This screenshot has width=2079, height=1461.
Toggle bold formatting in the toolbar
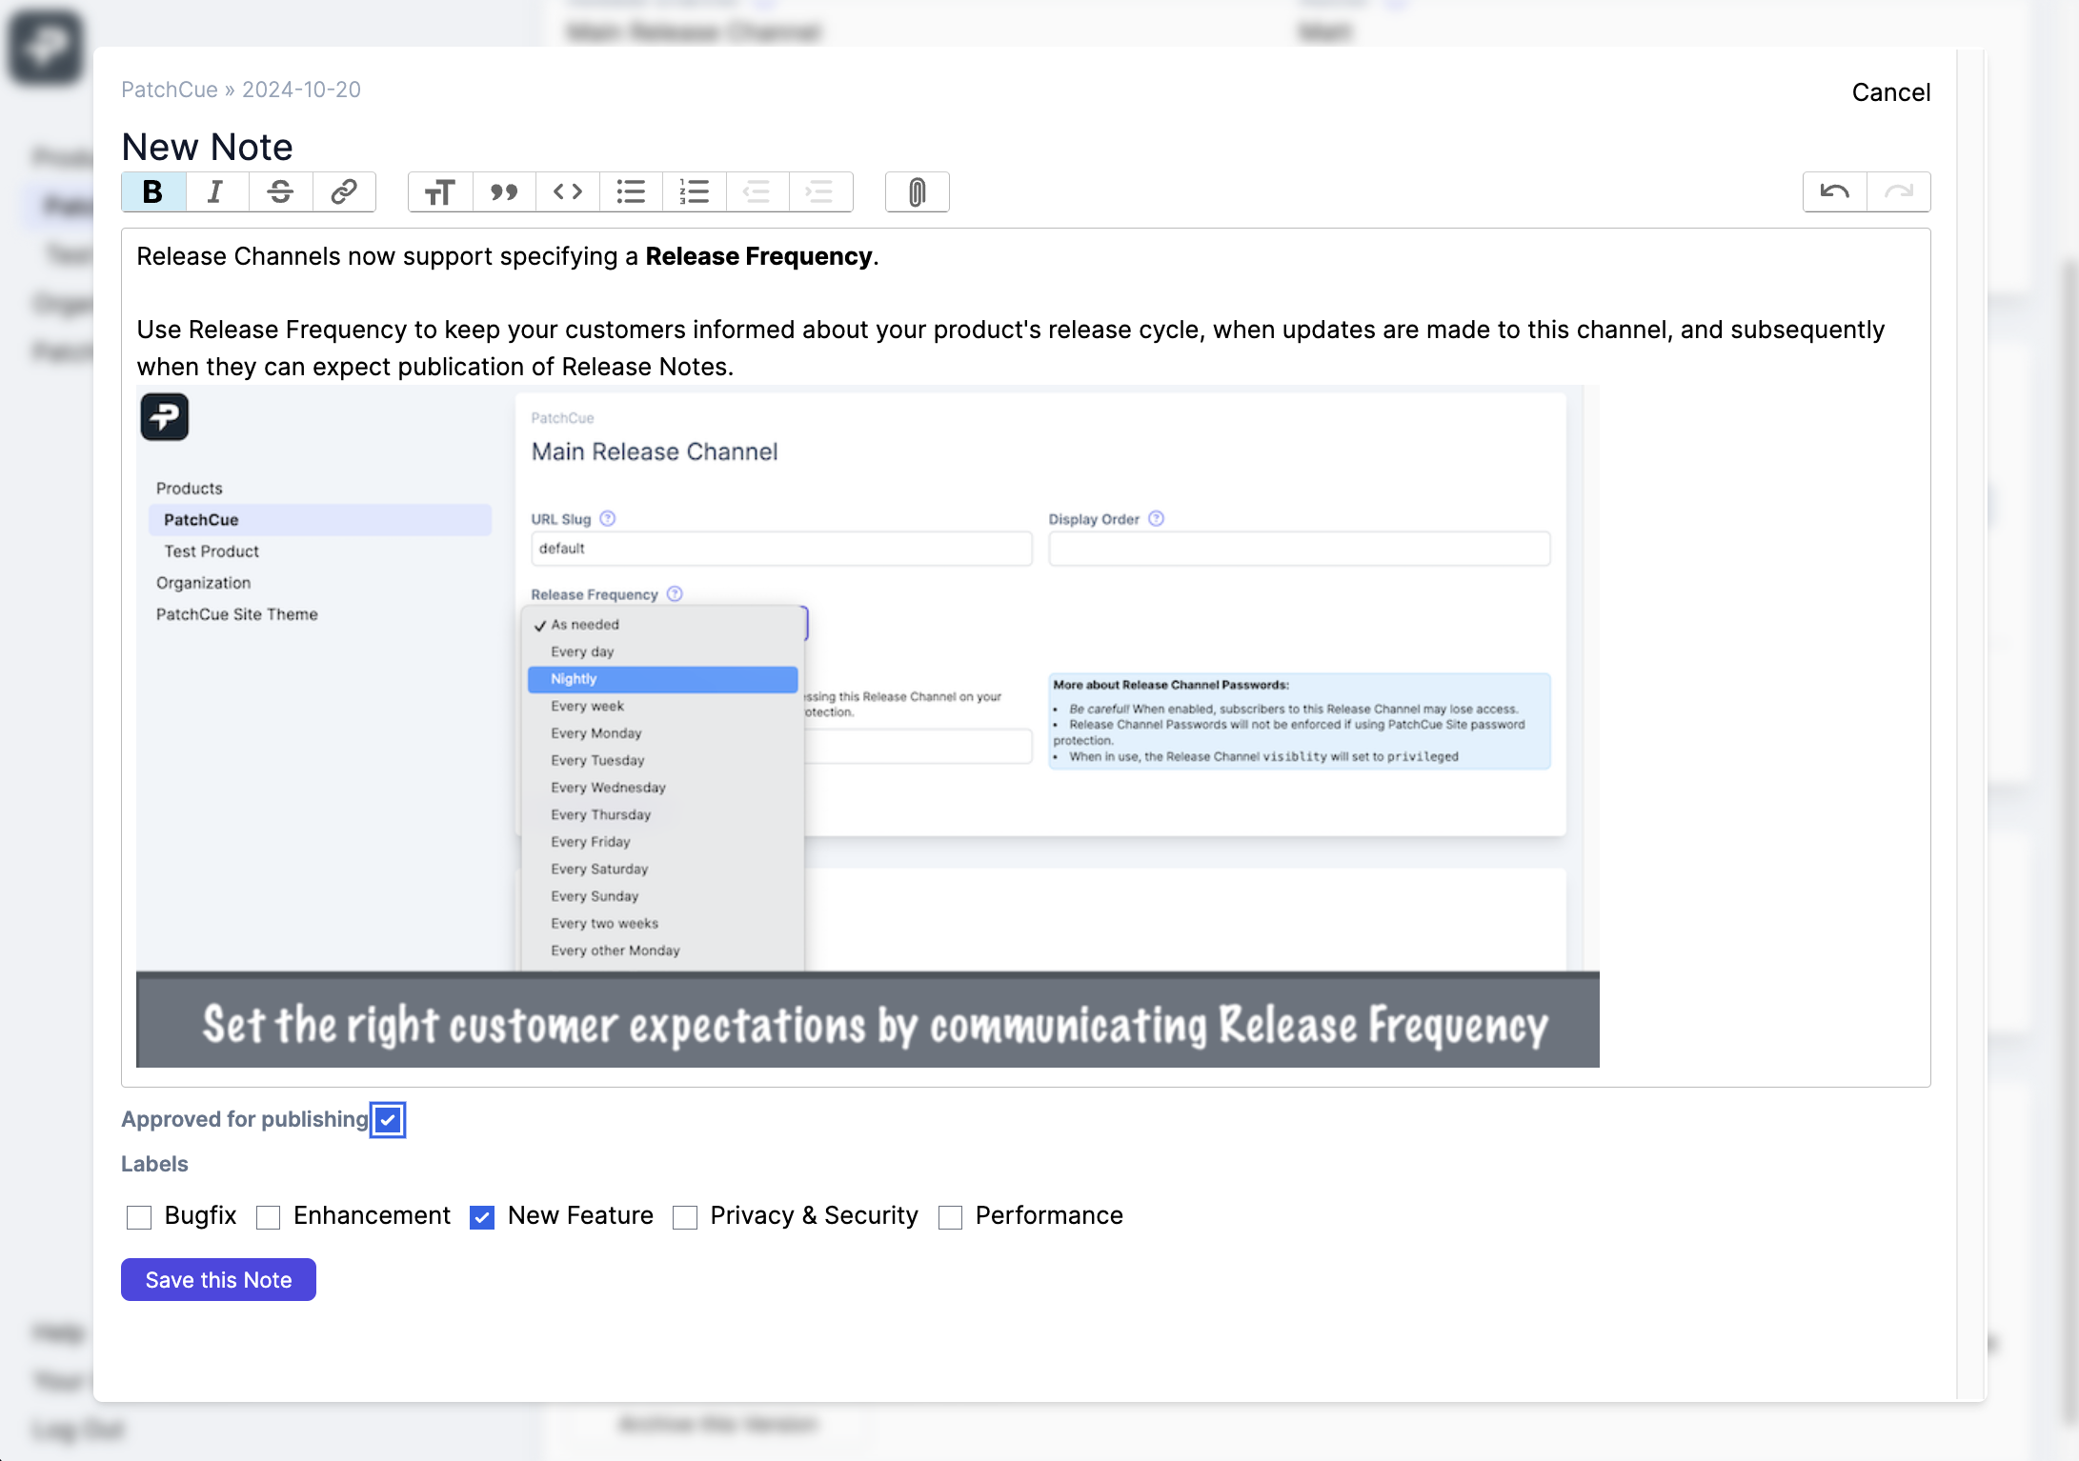pyautogui.click(x=152, y=192)
